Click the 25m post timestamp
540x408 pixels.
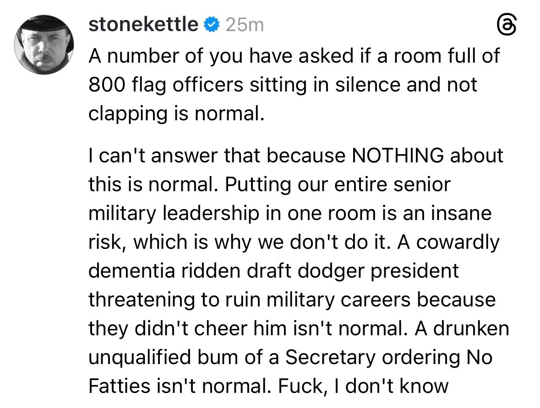point(245,25)
